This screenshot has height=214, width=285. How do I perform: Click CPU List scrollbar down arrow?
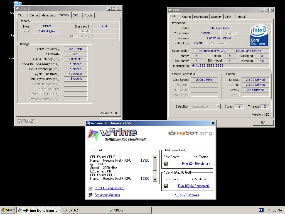click(x=155, y=180)
